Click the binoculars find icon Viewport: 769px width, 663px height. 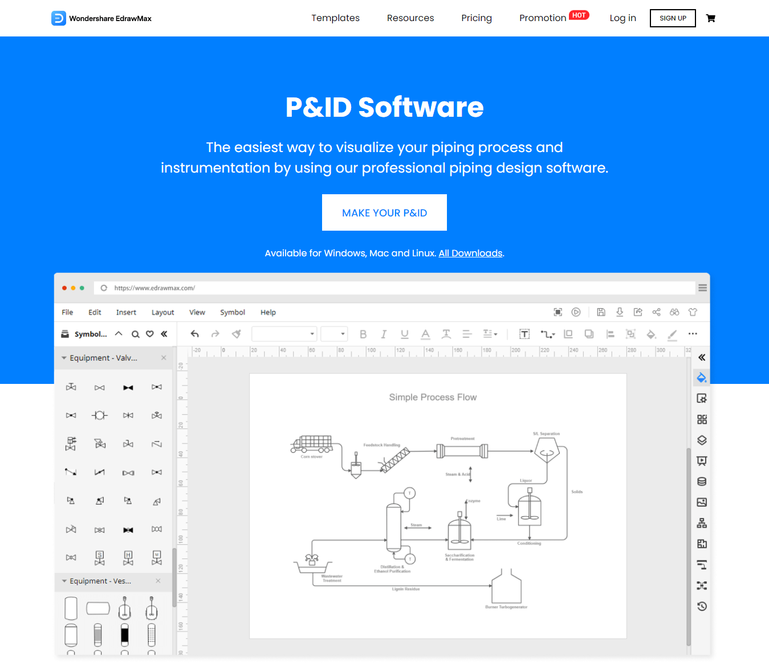coord(674,312)
